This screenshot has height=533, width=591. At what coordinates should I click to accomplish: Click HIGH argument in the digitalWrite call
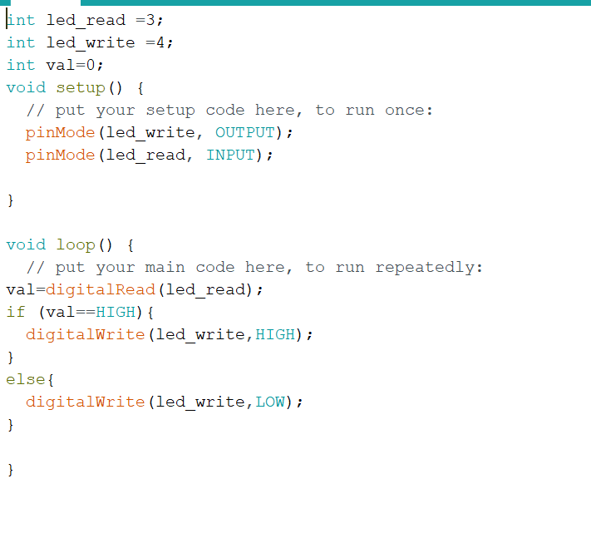[275, 334]
